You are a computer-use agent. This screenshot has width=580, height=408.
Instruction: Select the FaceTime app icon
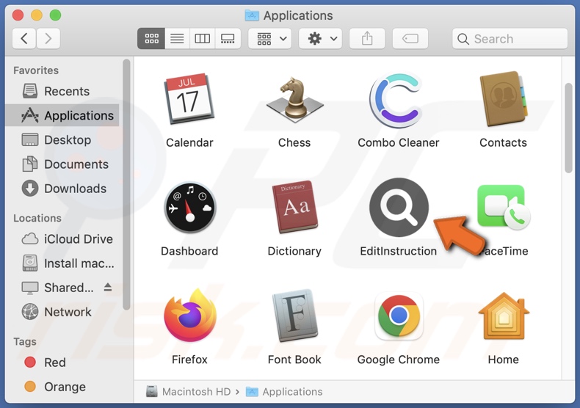coord(504,207)
